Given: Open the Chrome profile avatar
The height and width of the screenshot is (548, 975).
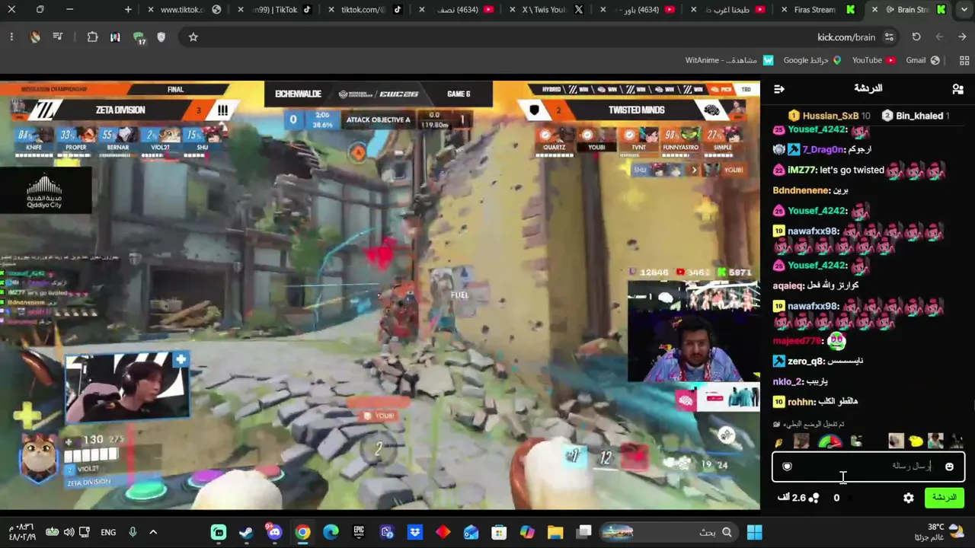Looking at the screenshot, I should pos(34,37).
